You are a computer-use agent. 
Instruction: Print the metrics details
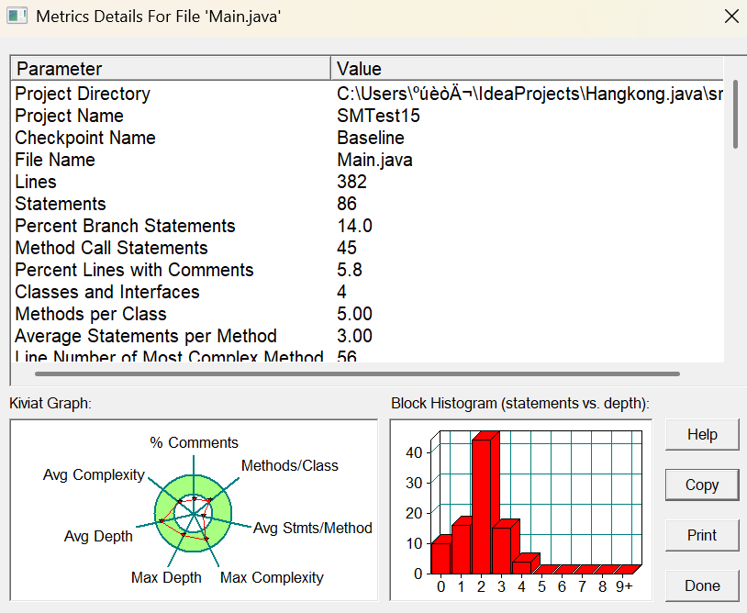click(x=702, y=535)
